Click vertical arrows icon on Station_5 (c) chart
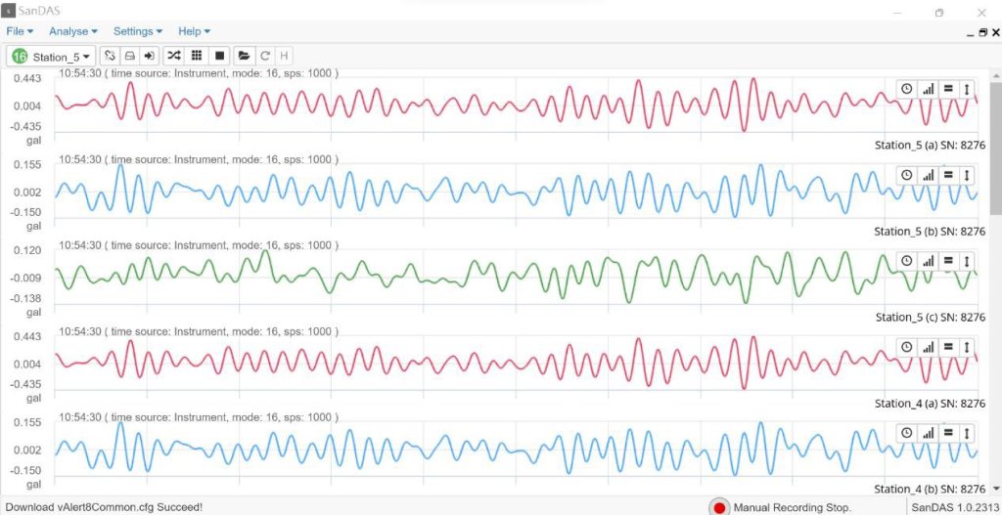This screenshot has width=1002, height=515. click(x=967, y=261)
